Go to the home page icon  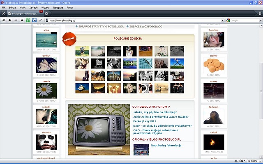tap(34, 20)
